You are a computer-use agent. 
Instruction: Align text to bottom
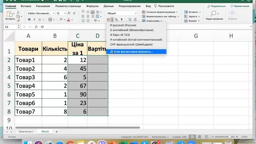[x=92, y=12]
